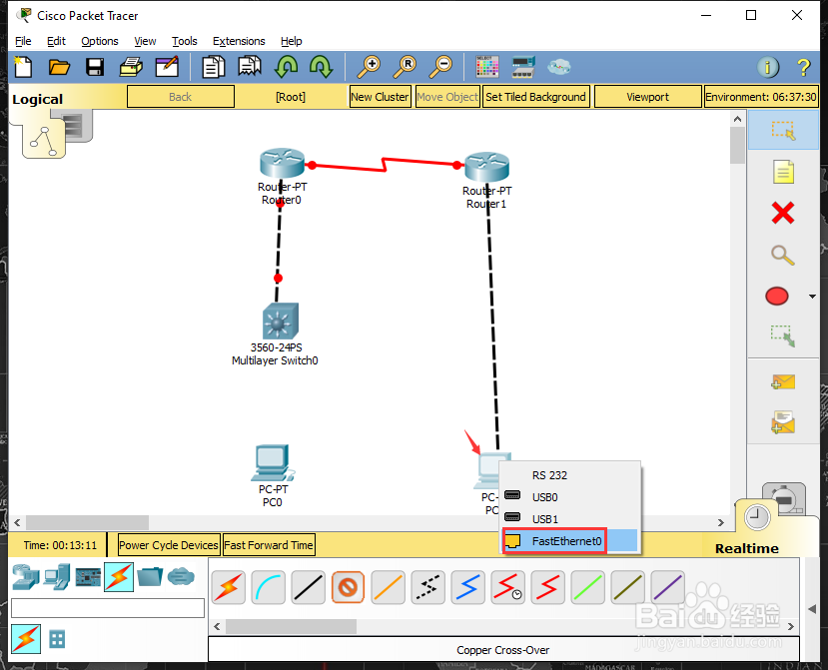Open the draw shape dropdown arrow
The image size is (828, 670).
click(x=812, y=297)
